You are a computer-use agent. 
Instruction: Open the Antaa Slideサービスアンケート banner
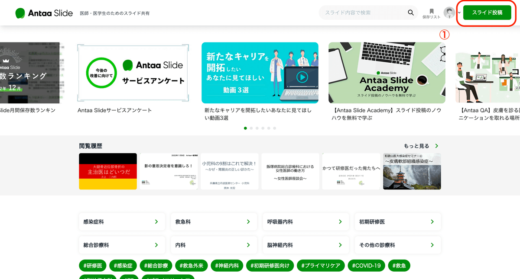(x=132, y=73)
